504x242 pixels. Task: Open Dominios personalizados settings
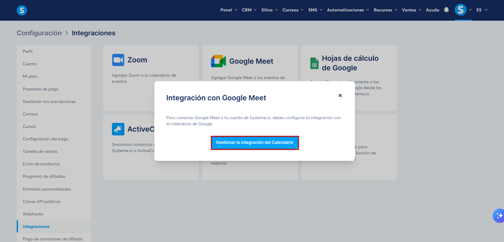[x=54, y=189]
